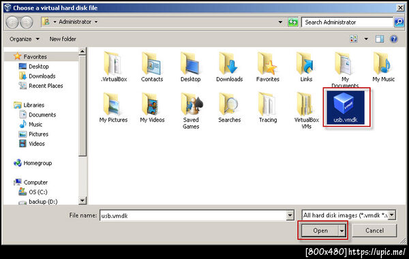
Task: Select the Tracing folder
Action: coord(268,108)
